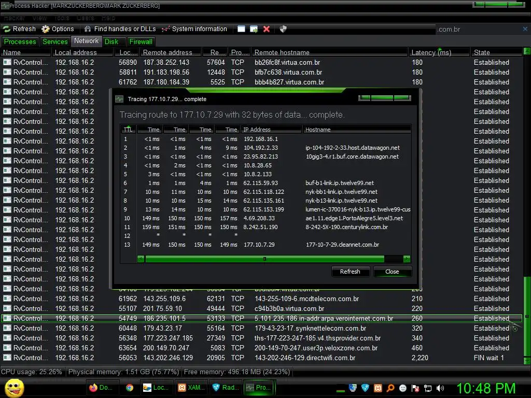The image size is (531, 398).
Task: Click the find window toolbar icon
Action: 241,29
